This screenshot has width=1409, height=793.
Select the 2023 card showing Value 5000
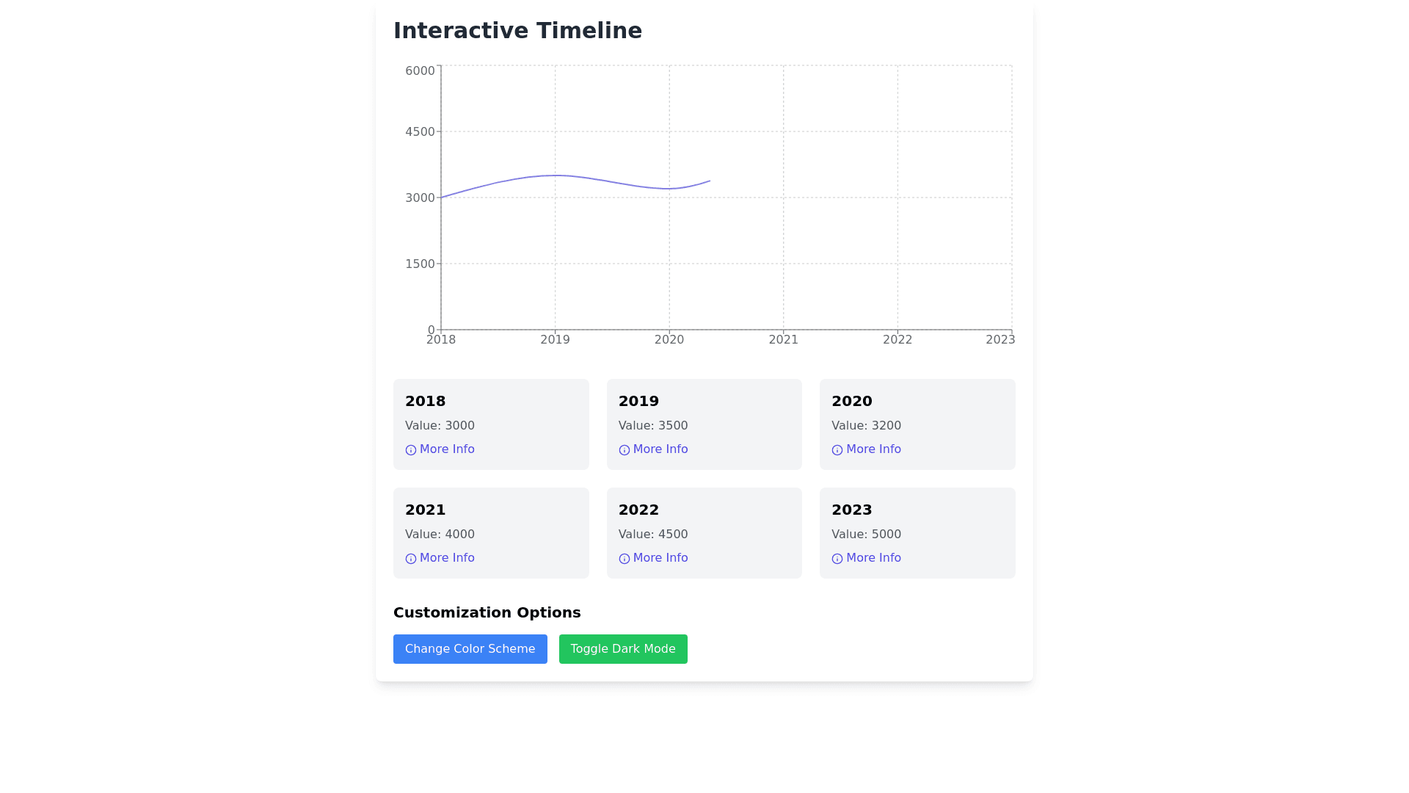pyautogui.click(x=917, y=532)
